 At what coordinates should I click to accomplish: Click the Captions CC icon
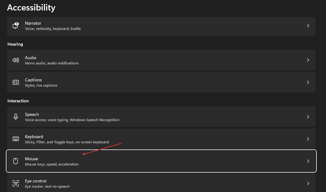click(x=16, y=82)
